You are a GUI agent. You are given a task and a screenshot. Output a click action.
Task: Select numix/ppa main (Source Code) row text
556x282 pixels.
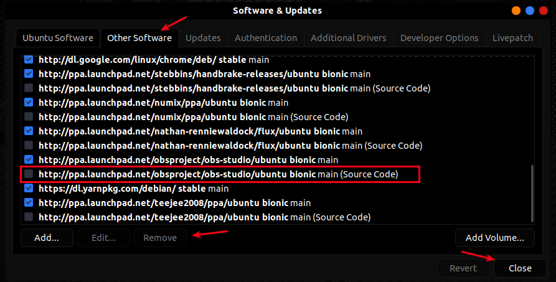pyautogui.click(x=193, y=116)
